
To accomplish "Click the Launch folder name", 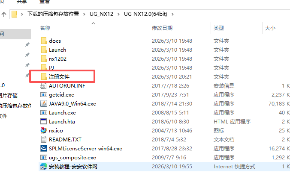I will [57, 50].
